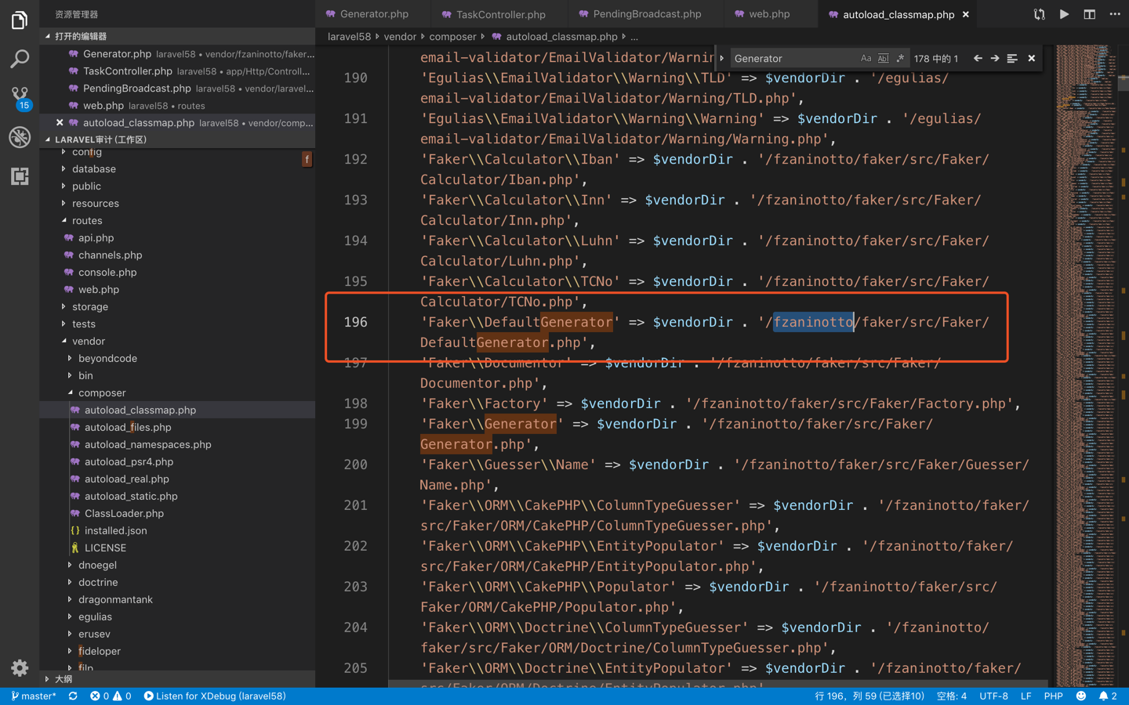Click the split editor icon

[1089, 14]
